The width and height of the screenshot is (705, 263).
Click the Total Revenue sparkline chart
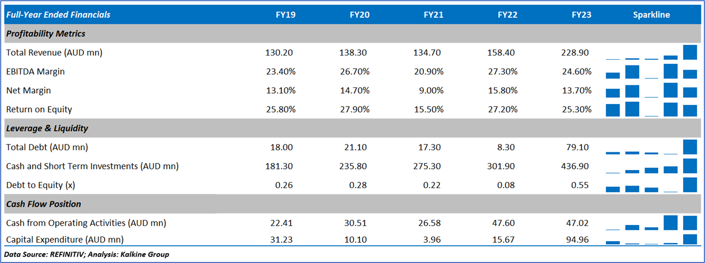651,52
